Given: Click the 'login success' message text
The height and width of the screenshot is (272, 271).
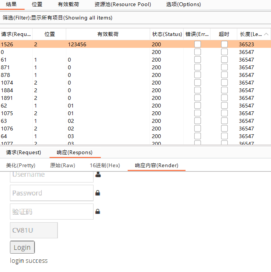Looking at the screenshot, I should 29,261.
